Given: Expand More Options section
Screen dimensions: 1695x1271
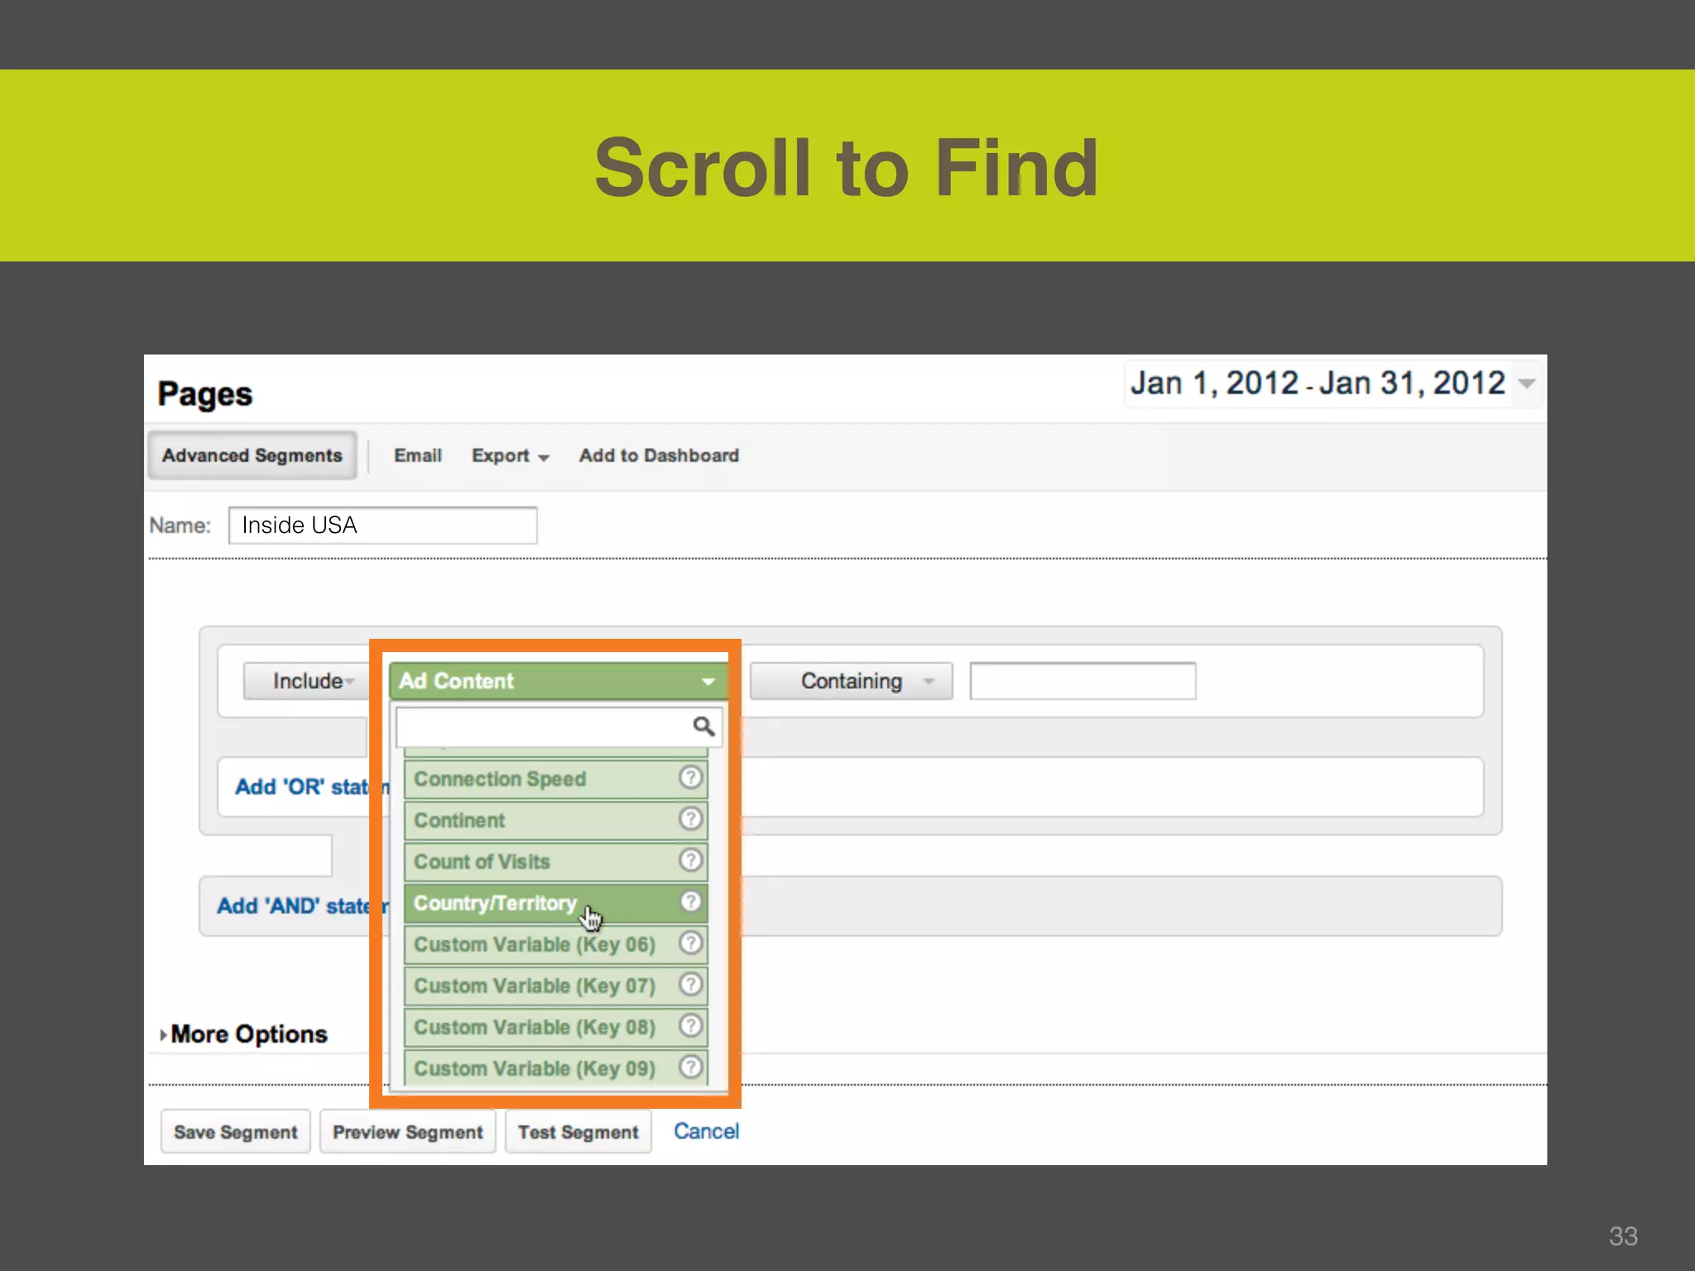Looking at the screenshot, I should point(247,1034).
